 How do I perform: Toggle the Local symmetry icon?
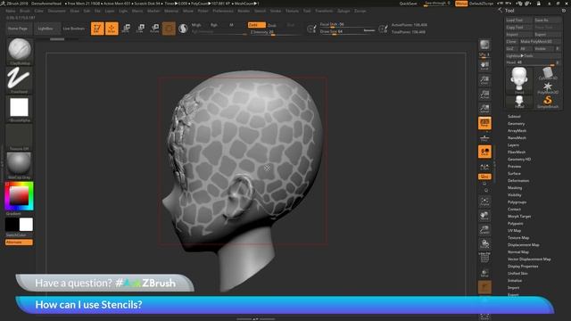484,152
